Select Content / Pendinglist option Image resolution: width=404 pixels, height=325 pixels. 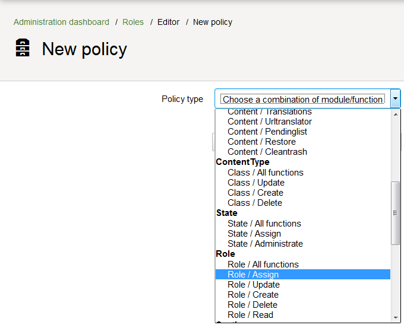(303, 132)
